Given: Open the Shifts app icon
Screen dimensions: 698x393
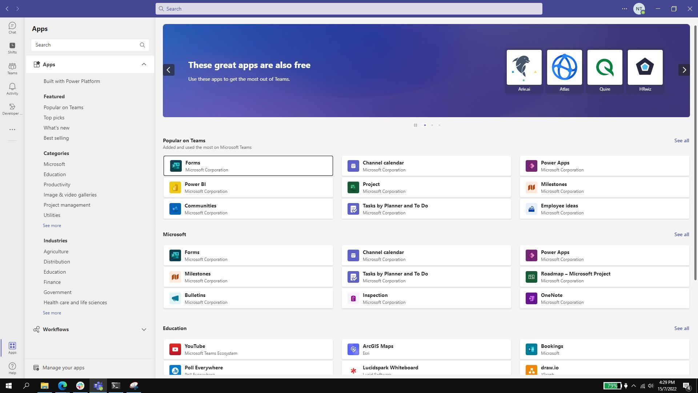Looking at the screenshot, I should point(12,48).
